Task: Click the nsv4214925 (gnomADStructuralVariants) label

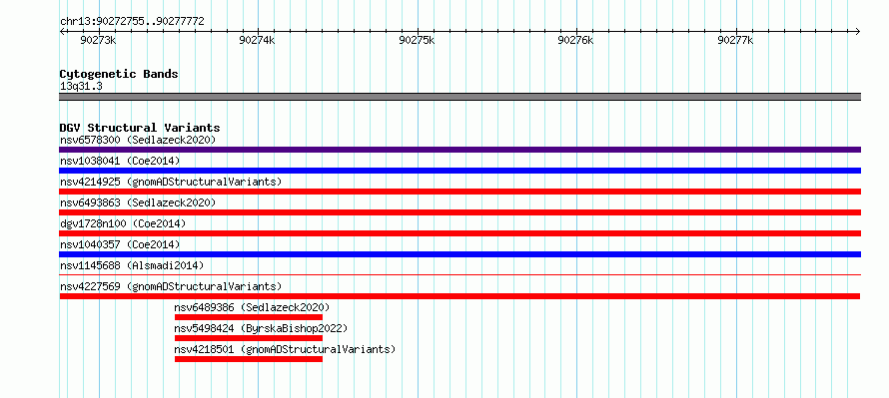Action: point(171,182)
